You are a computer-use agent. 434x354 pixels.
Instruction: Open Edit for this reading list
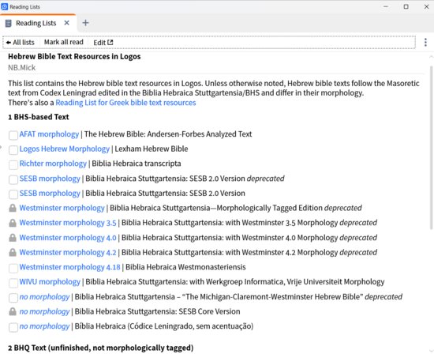[x=103, y=43]
